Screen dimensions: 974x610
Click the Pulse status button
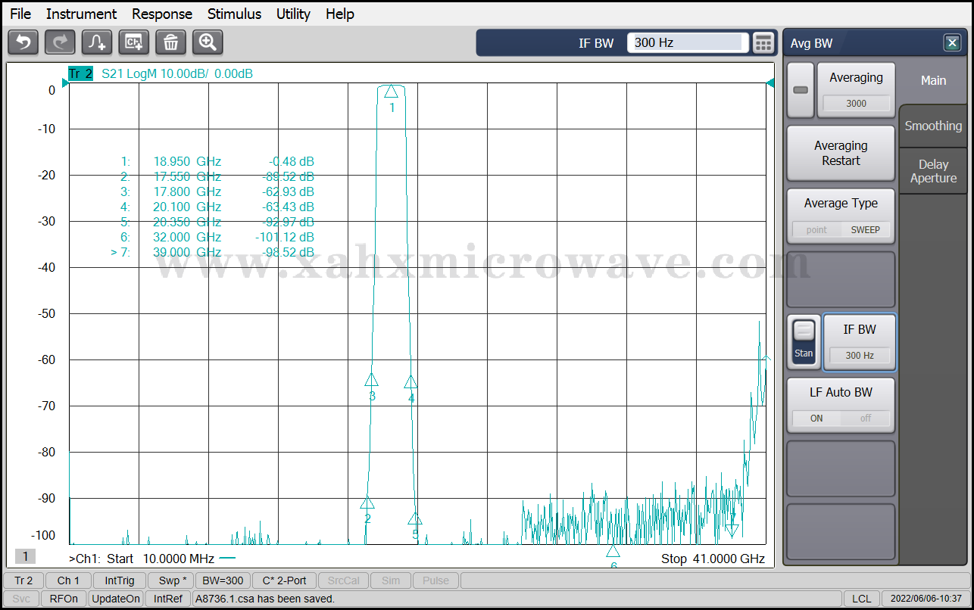pos(435,580)
